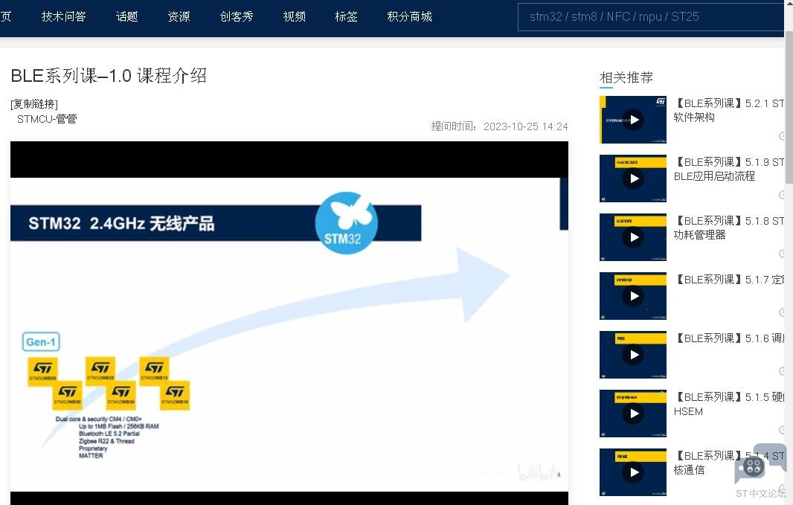Go to the 资源 section

point(179,16)
